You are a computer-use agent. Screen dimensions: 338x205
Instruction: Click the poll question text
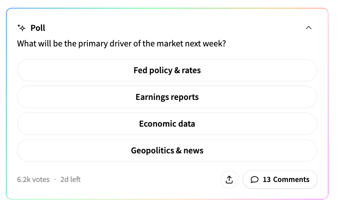pyautogui.click(x=121, y=44)
